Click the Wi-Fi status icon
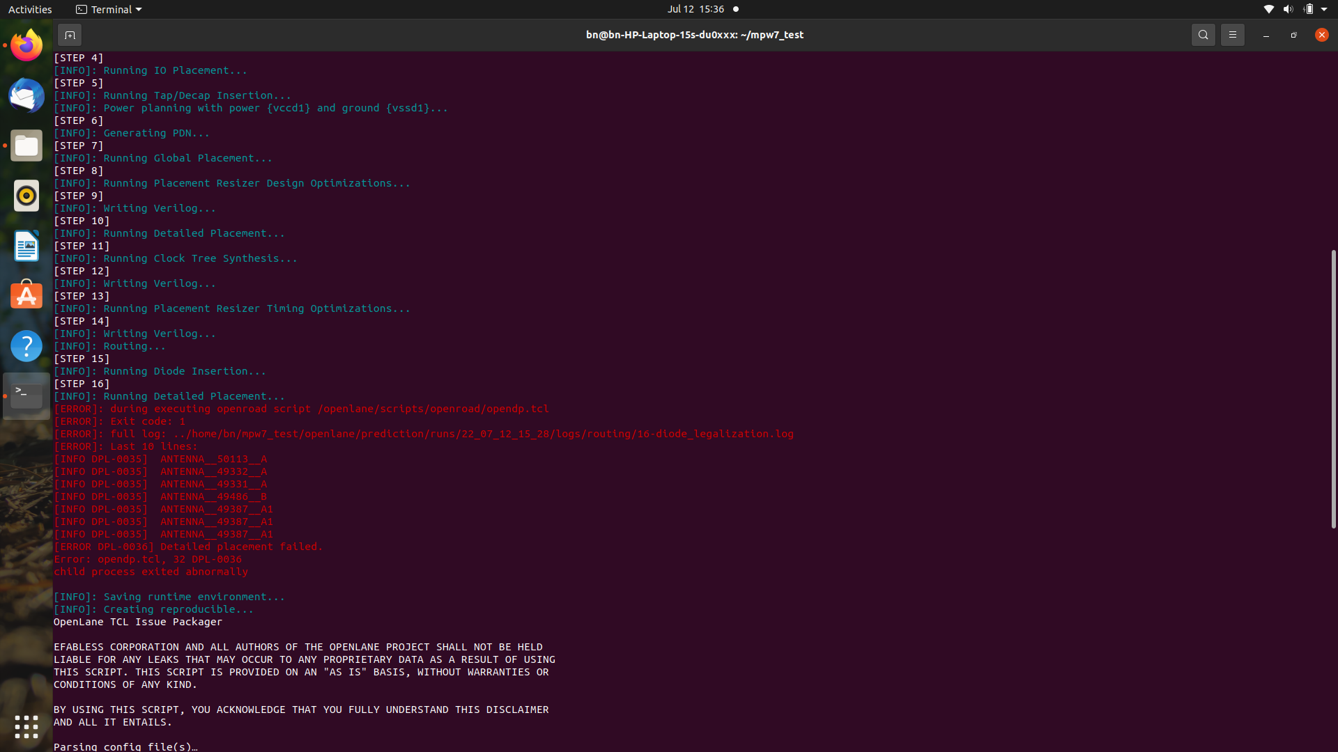1338x752 pixels. 1268,9
